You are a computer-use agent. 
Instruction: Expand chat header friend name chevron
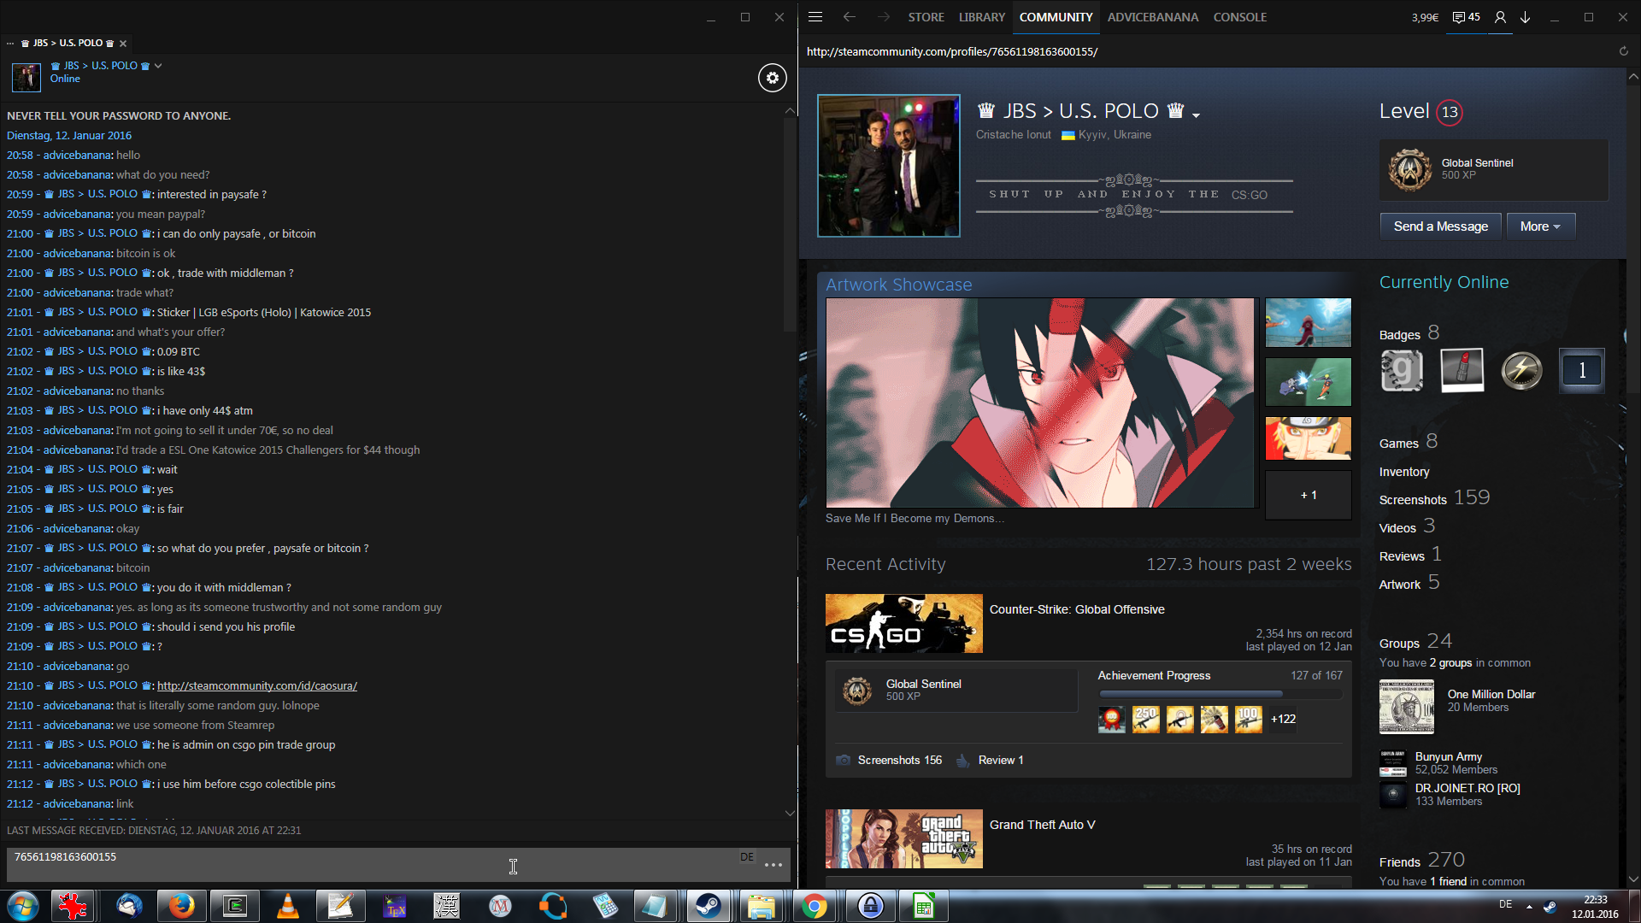(158, 66)
